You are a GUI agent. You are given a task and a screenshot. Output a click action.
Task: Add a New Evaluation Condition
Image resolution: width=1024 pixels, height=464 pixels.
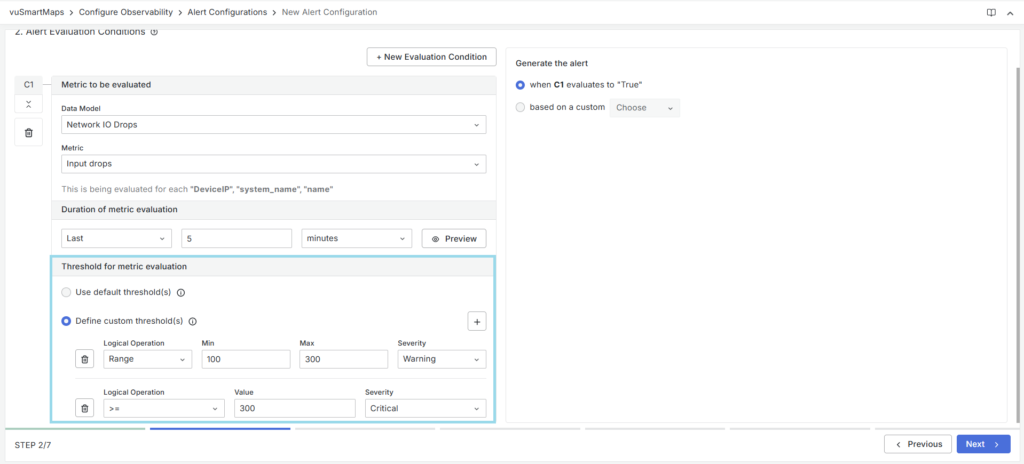point(431,57)
